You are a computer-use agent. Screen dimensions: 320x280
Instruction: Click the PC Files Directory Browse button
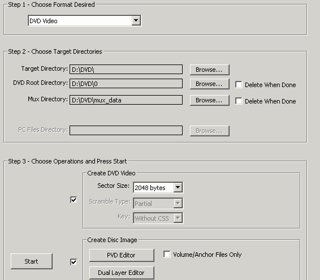pyautogui.click(x=209, y=131)
